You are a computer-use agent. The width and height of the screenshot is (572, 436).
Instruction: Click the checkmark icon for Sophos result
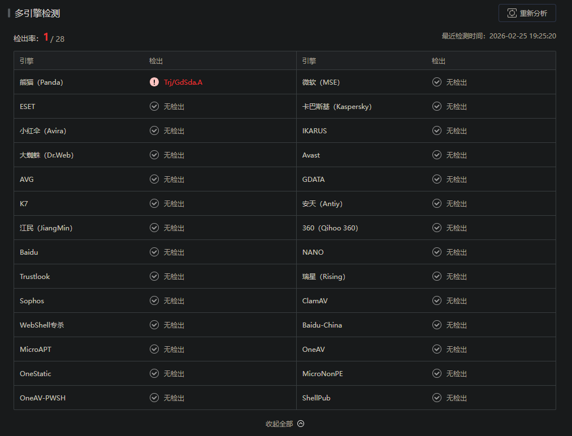pos(154,301)
